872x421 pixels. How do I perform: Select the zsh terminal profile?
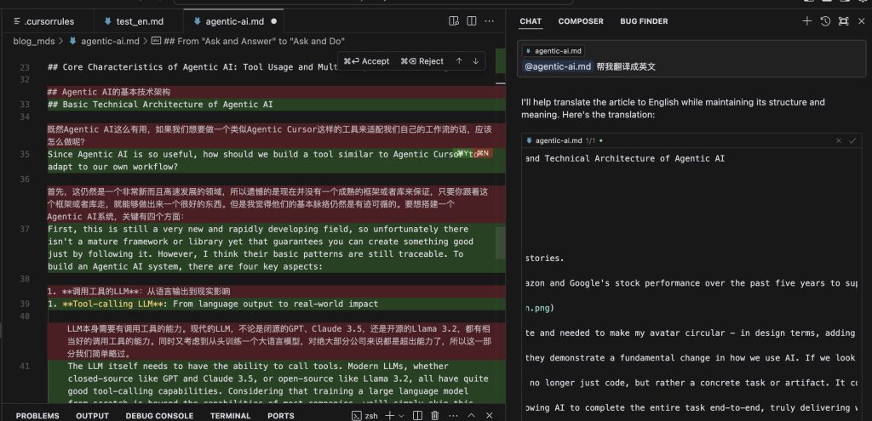pyautogui.click(x=365, y=415)
